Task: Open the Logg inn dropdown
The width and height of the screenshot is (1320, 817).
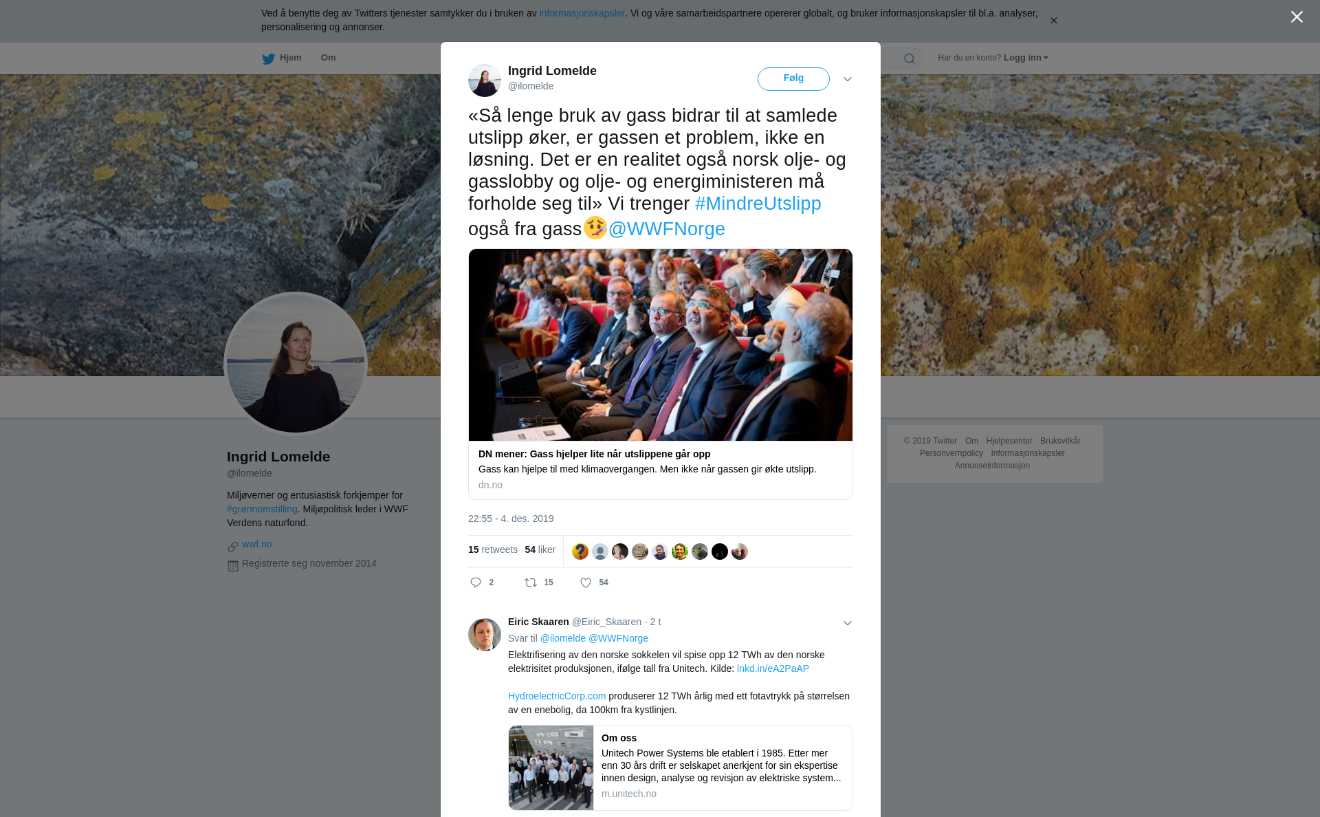Action: 1025,58
